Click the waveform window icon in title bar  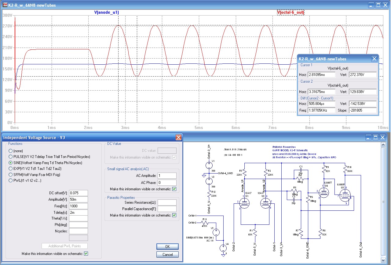tap(5, 5)
